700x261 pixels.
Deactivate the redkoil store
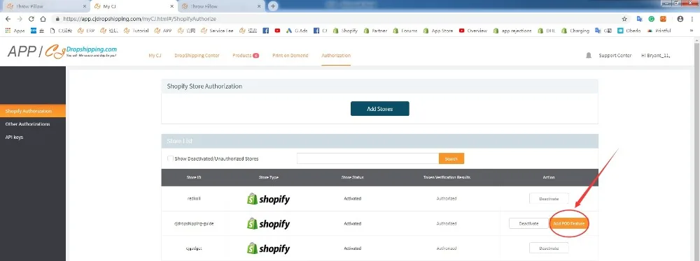click(549, 199)
